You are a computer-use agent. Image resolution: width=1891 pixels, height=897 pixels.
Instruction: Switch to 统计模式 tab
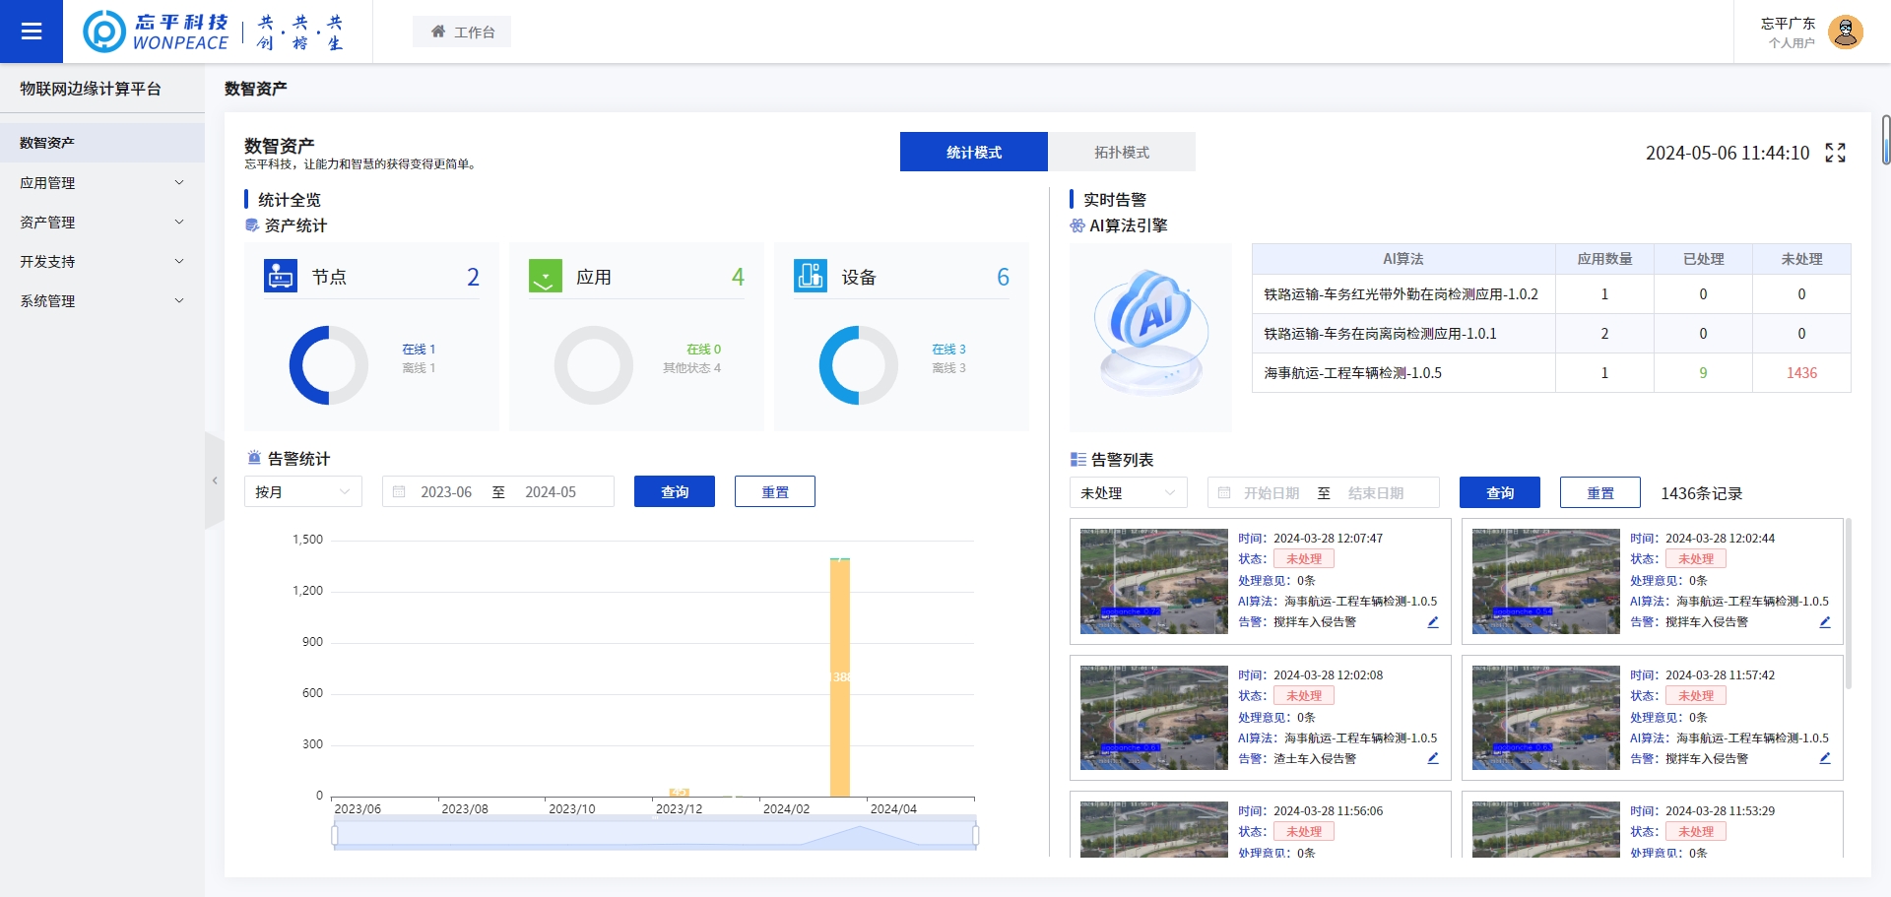[x=974, y=152]
